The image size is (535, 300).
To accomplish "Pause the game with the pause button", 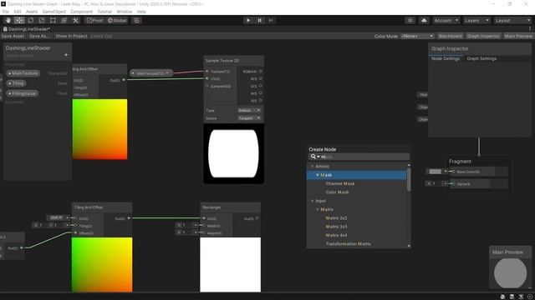I will tap(259, 20).
